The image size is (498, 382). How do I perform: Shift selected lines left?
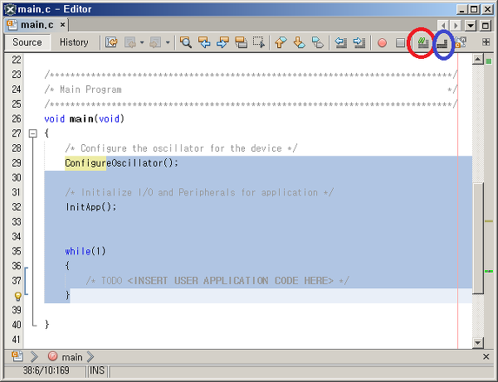(x=341, y=42)
